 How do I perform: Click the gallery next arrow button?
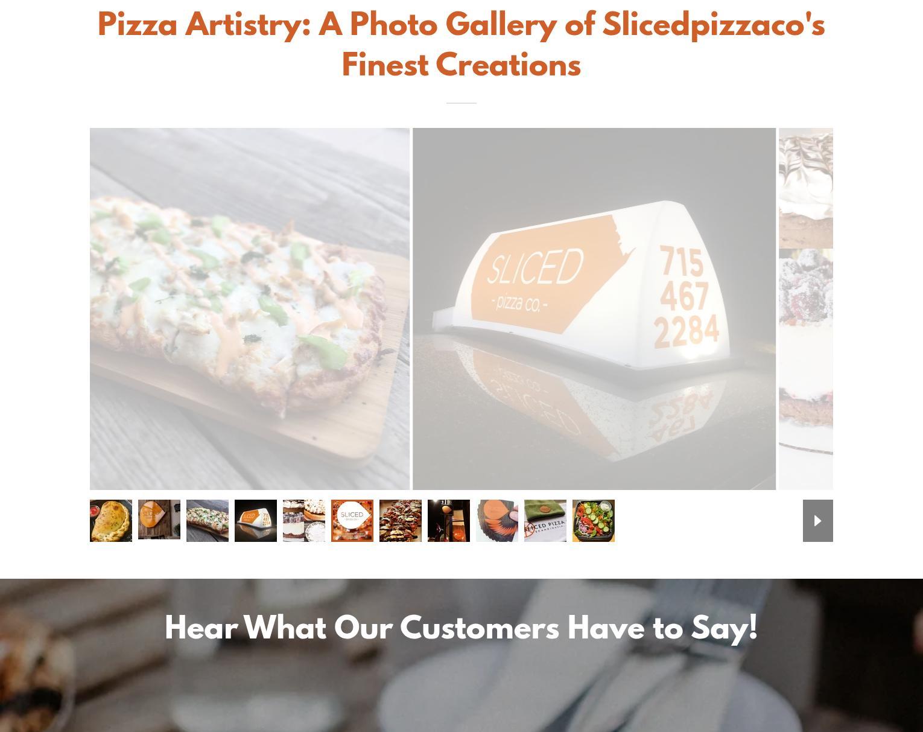[817, 521]
